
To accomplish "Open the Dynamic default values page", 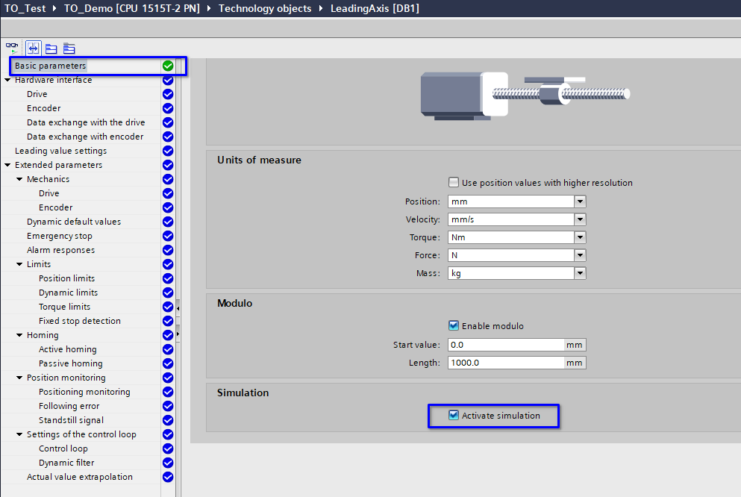I will coord(73,222).
